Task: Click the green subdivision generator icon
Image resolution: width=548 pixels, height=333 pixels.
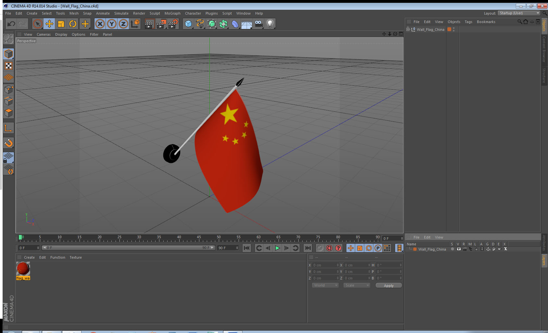Action: point(212,24)
